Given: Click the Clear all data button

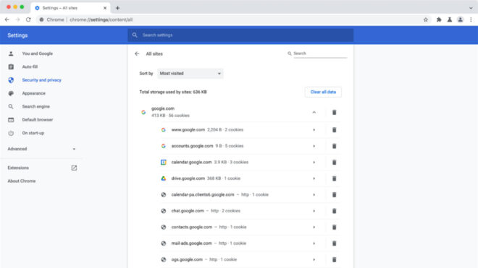Looking at the screenshot, I should point(323,92).
